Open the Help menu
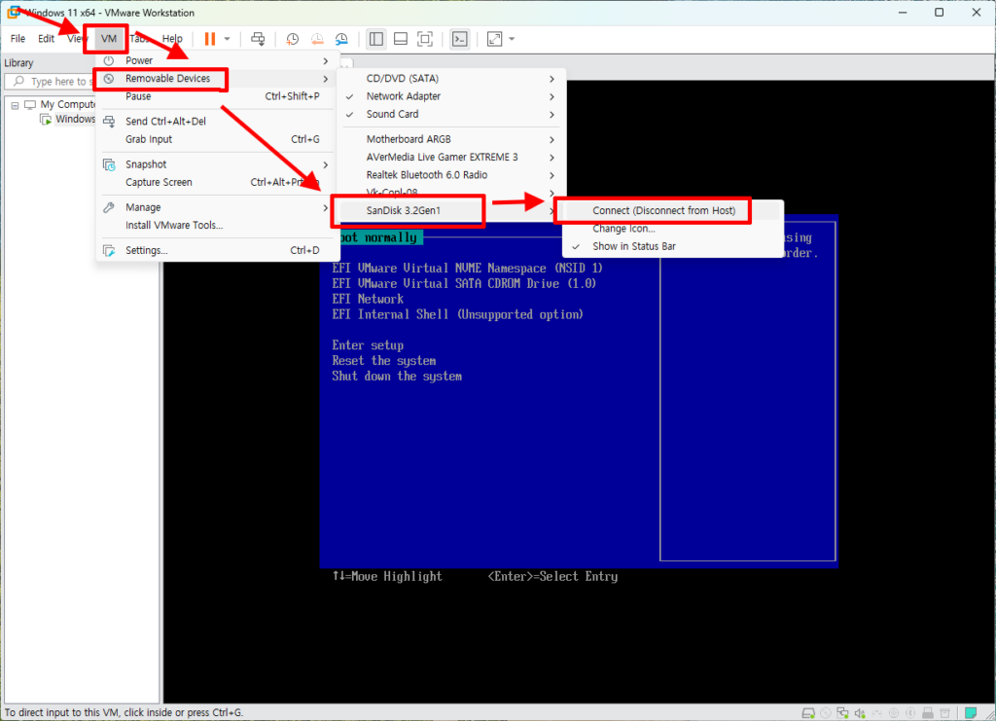 [172, 39]
